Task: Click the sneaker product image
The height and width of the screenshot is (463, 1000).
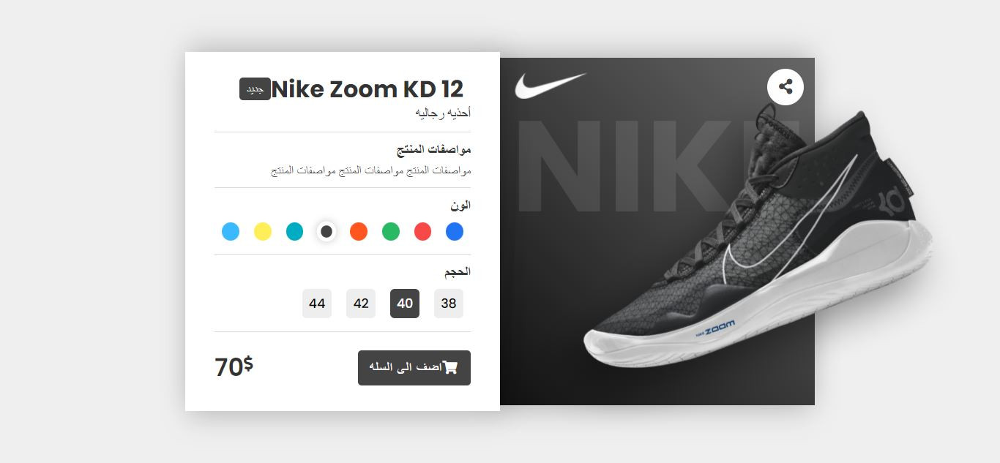Action: tap(758, 234)
